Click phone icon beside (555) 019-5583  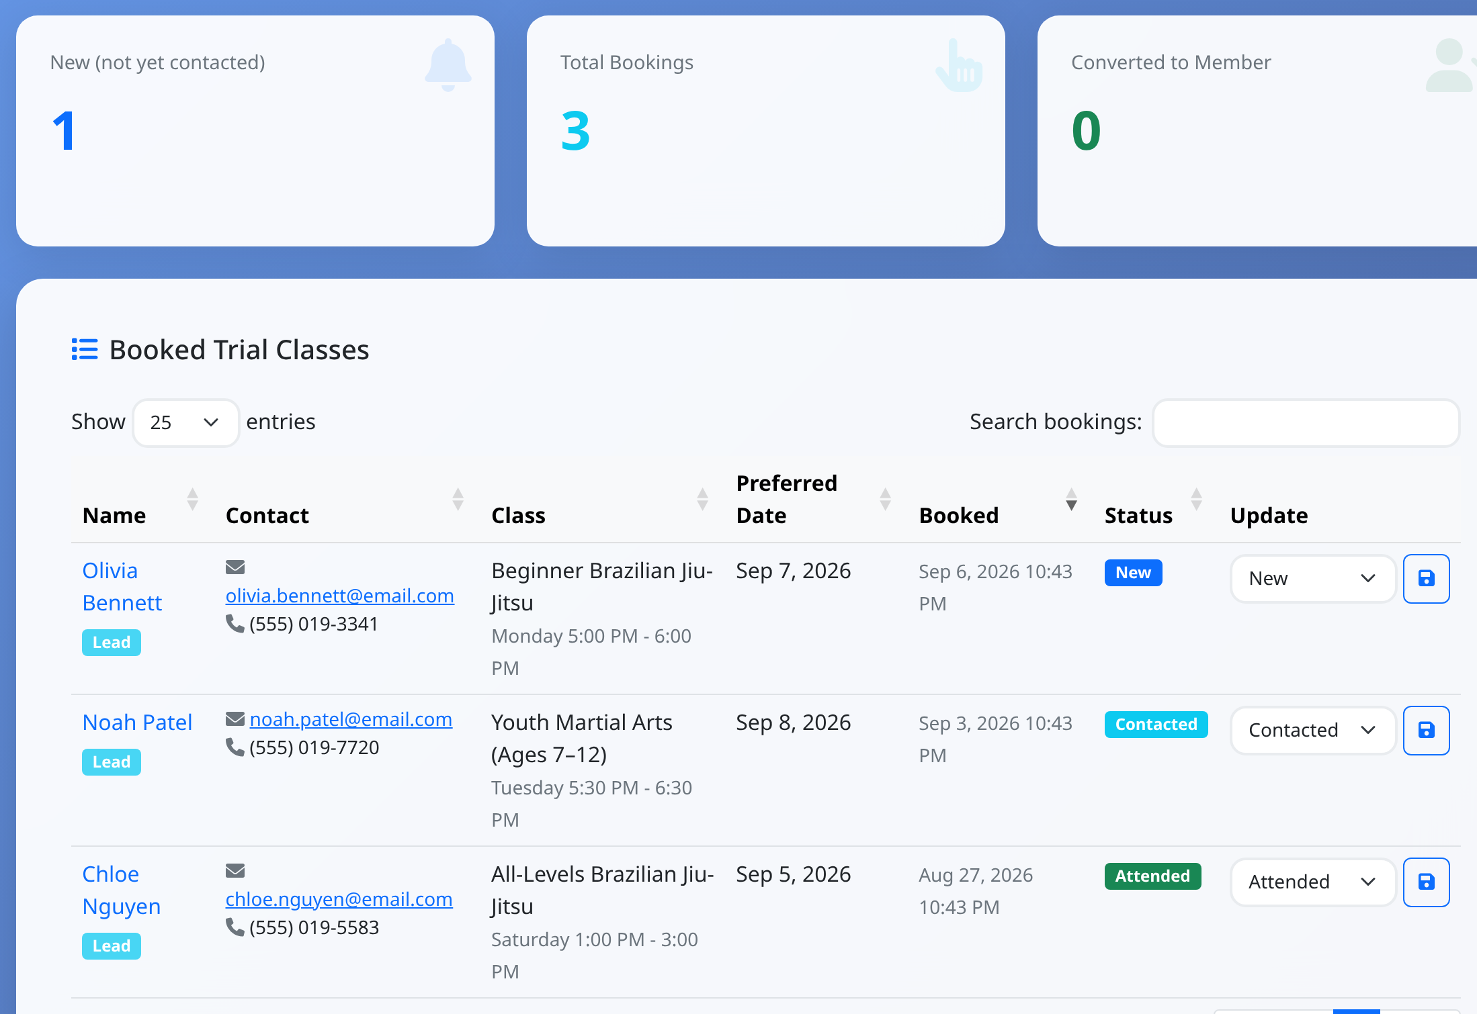[235, 927]
